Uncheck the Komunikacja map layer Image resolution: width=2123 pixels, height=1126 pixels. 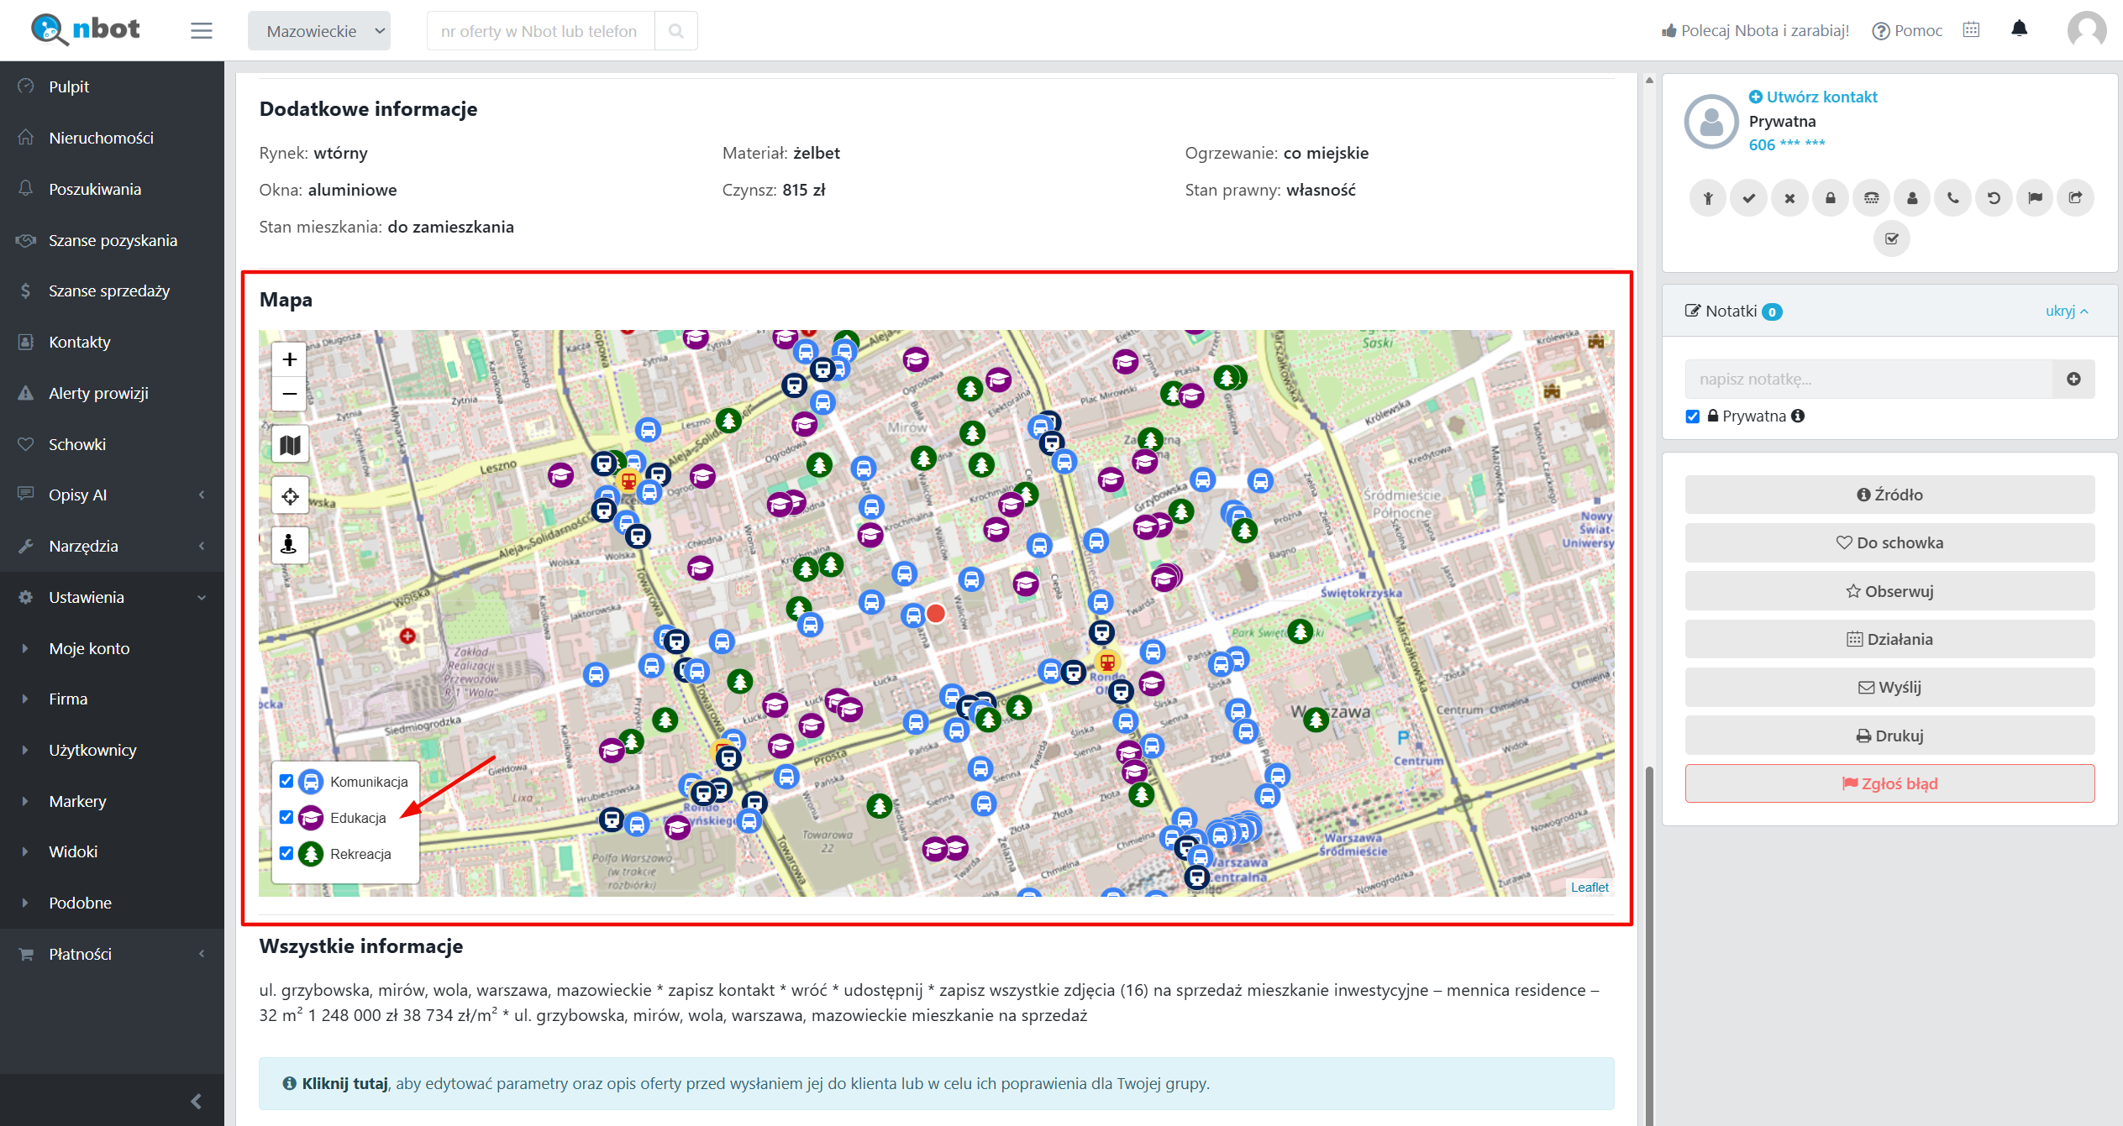tap(286, 781)
